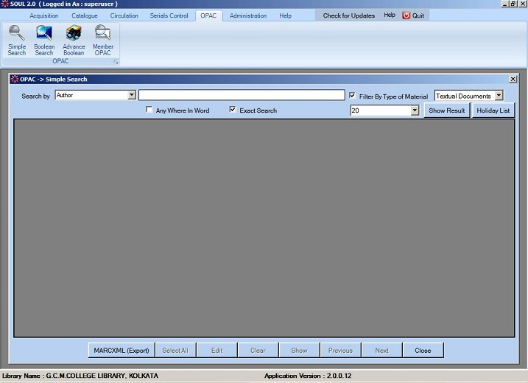Switch to the Circulation tab
This screenshot has height=383, width=528.
124,15
